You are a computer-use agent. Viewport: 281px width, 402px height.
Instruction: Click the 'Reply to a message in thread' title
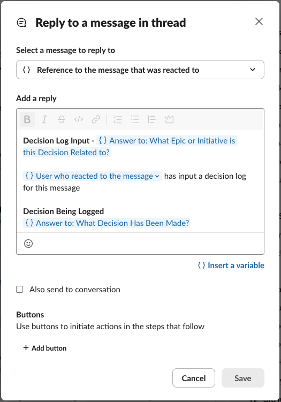click(x=110, y=22)
